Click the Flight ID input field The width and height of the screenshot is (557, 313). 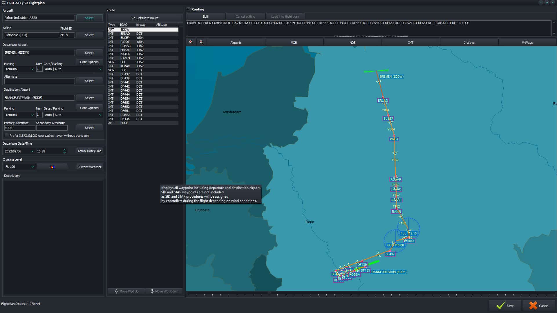pyautogui.click(x=67, y=35)
